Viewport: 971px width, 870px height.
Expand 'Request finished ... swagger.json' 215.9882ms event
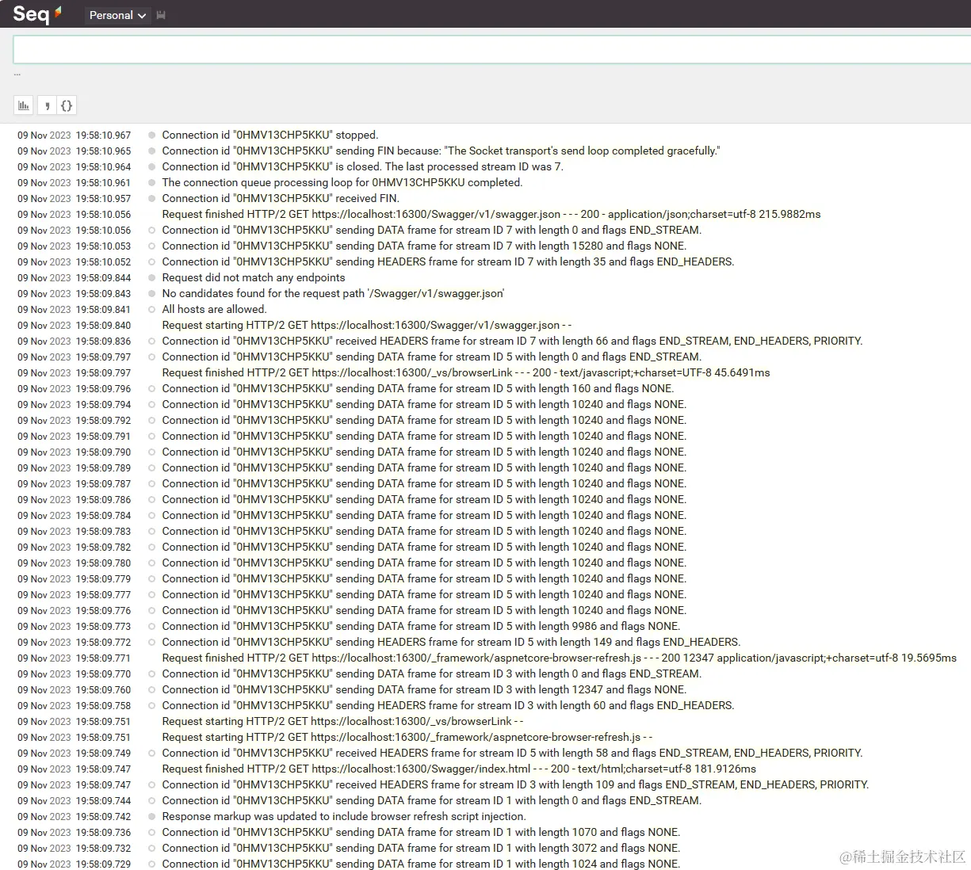click(x=491, y=214)
